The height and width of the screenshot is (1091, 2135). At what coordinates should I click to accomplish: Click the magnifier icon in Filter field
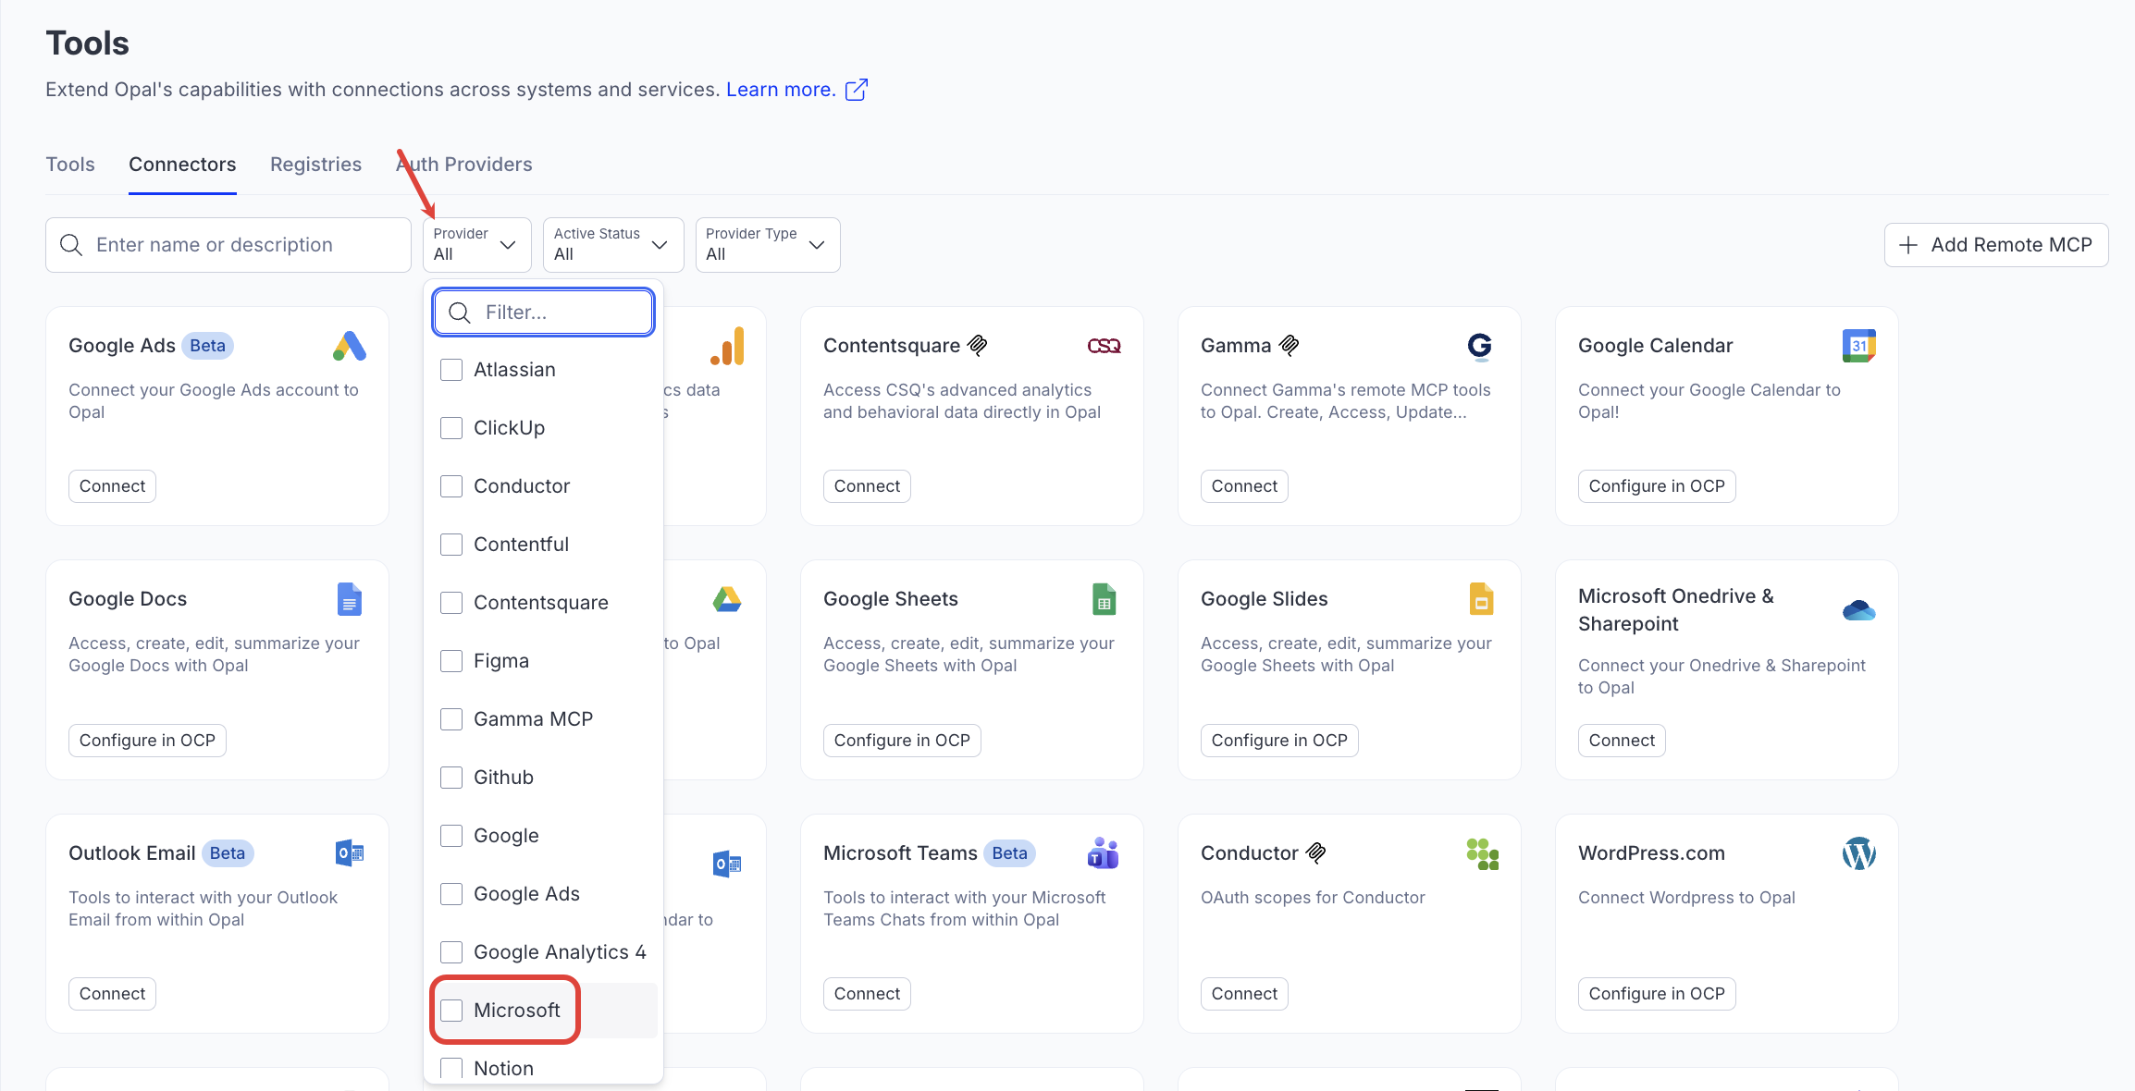460,313
